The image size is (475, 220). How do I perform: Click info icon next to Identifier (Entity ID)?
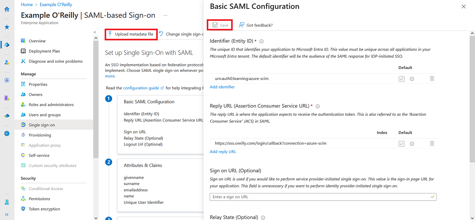tap(261, 41)
